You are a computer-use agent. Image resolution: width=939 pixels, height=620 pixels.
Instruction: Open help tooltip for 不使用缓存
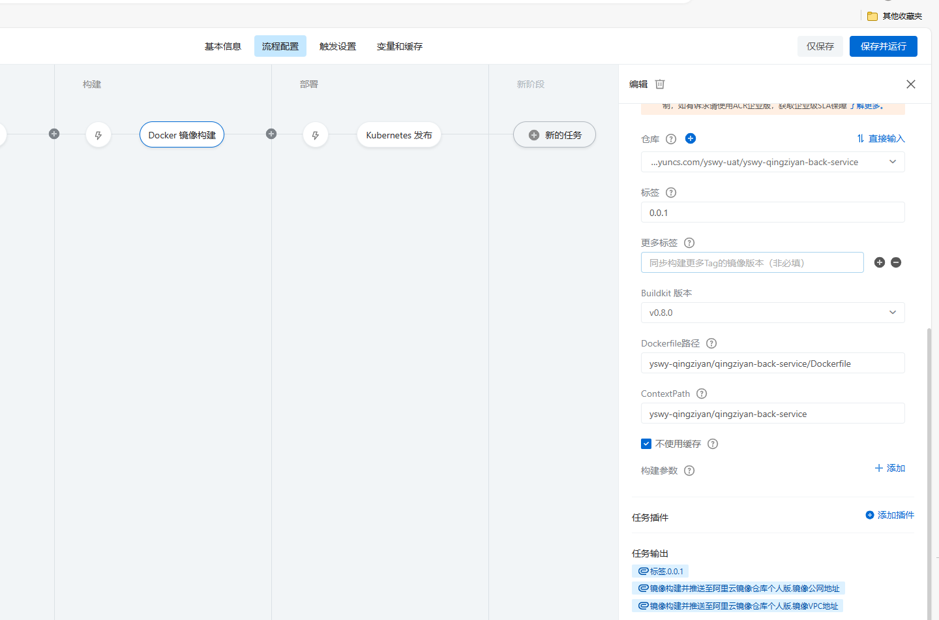point(713,444)
